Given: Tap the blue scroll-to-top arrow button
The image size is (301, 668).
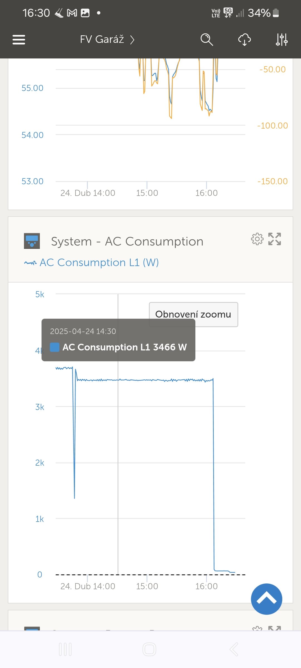Looking at the screenshot, I should (x=266, y=599).
